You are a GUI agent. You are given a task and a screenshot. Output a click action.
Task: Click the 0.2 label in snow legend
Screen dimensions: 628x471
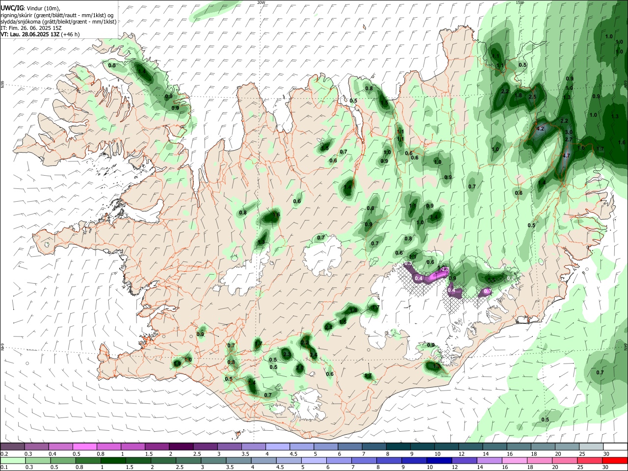coord(4,454)
